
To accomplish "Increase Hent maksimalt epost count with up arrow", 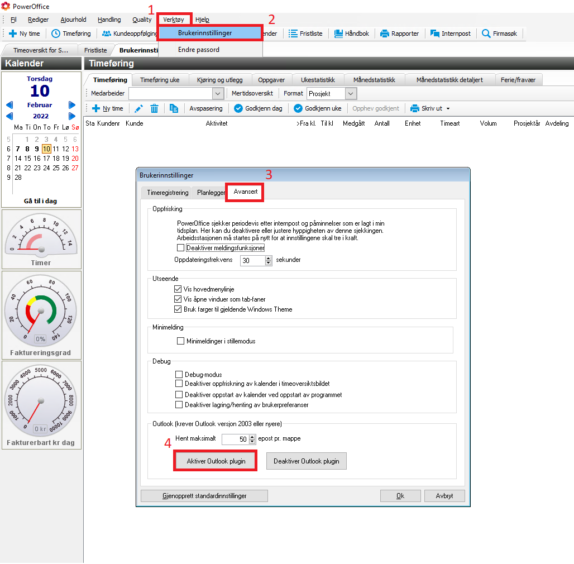I will pyautogui.click(x=252, y=437).
